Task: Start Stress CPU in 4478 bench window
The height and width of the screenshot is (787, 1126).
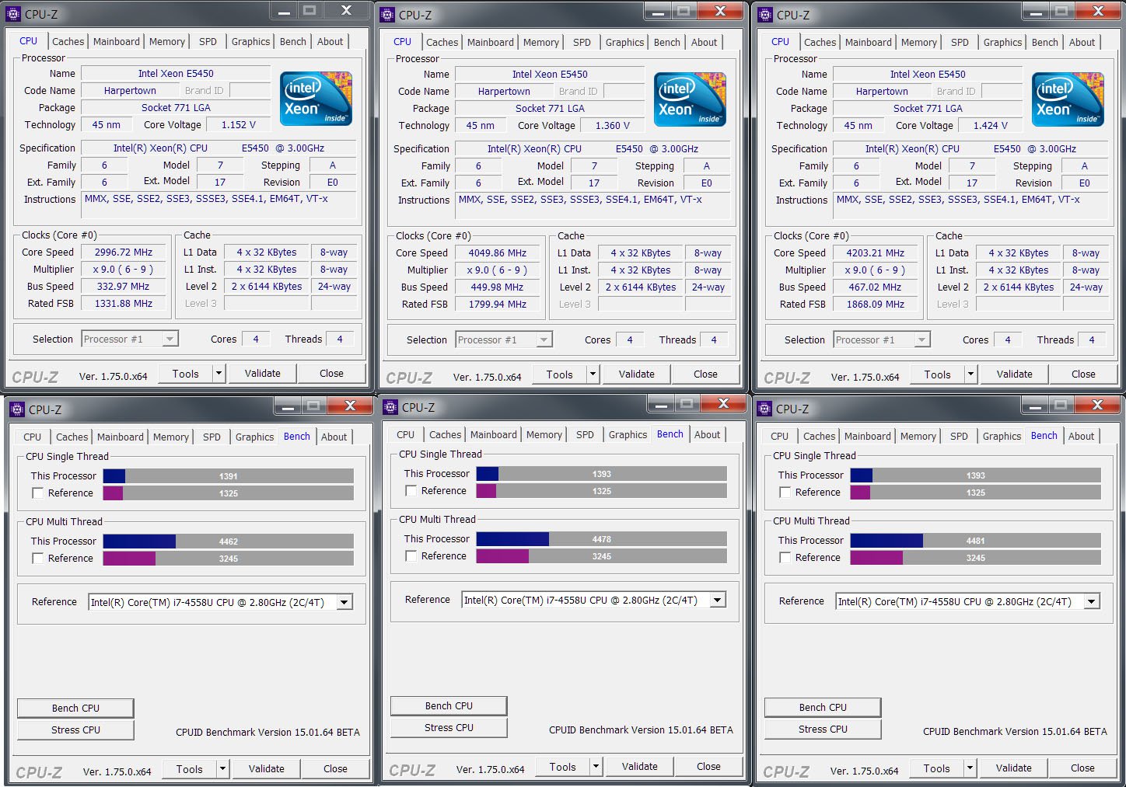Action: (x=449, y=728)
